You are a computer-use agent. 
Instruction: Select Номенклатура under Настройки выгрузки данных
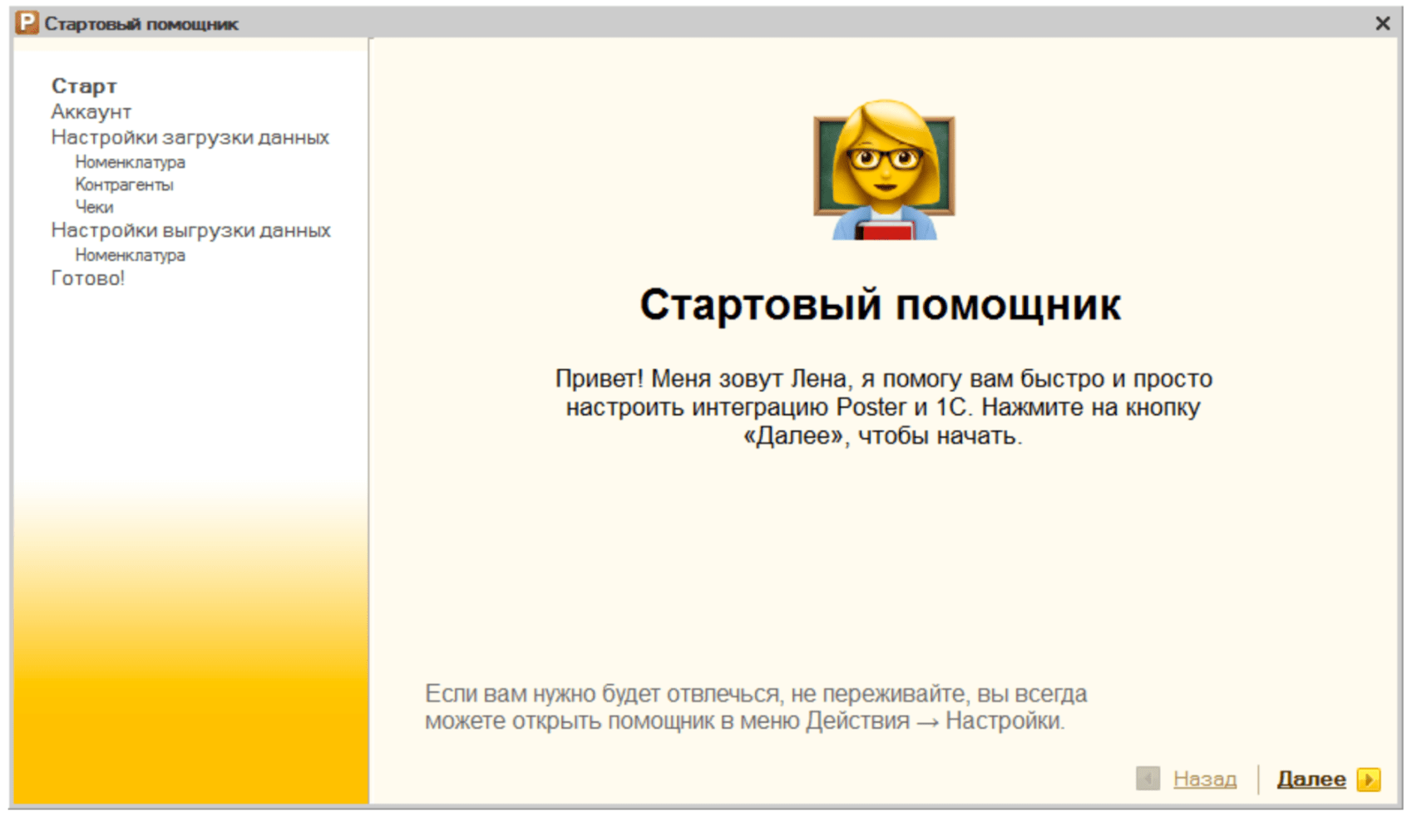click(130, 255)
